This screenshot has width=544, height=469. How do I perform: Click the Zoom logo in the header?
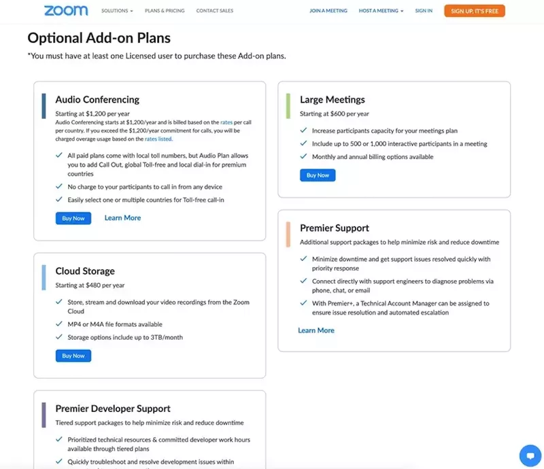tap(66, 10)
